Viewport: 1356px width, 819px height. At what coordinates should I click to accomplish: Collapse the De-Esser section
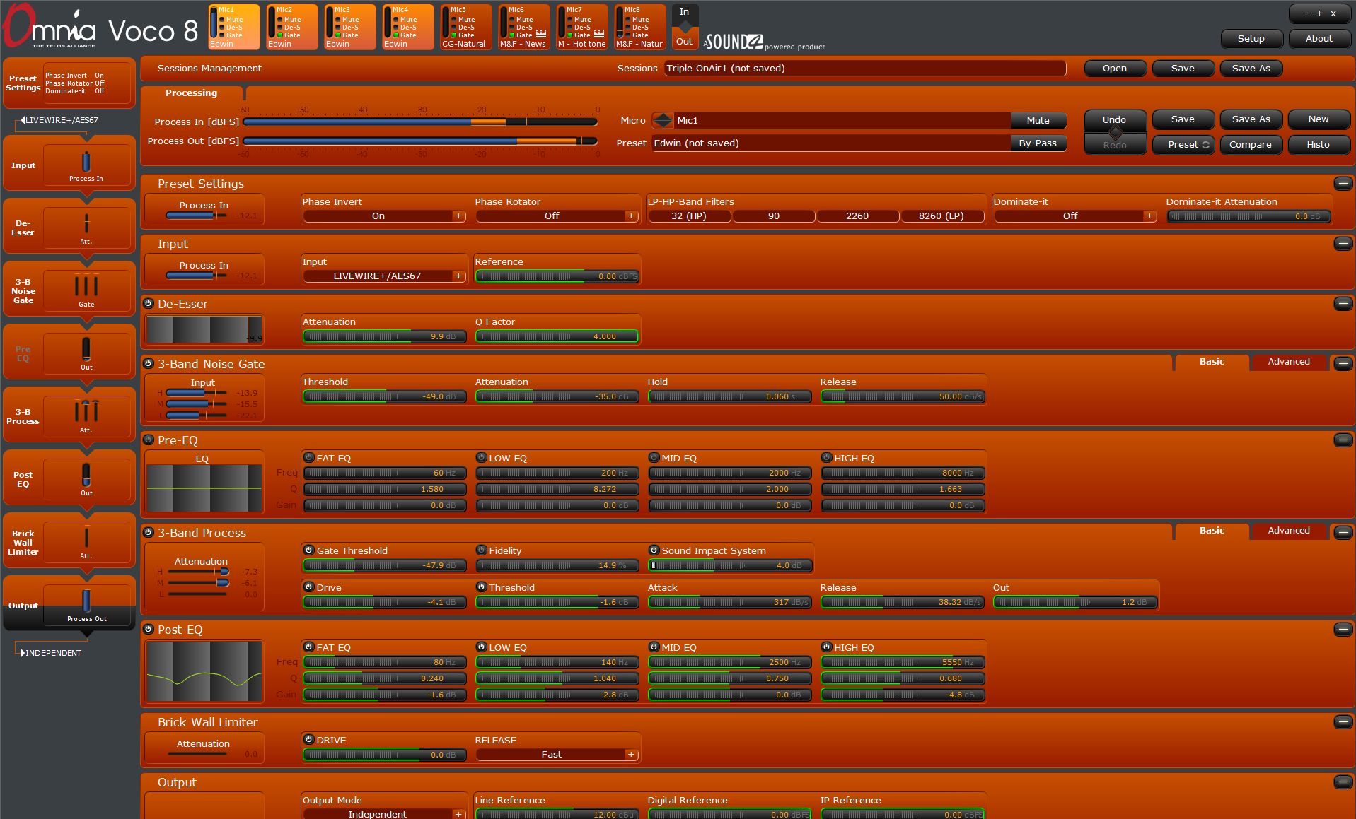1343,304
